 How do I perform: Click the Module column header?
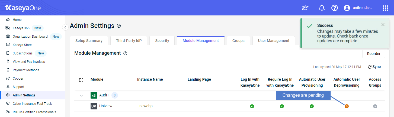coord(97,80)
